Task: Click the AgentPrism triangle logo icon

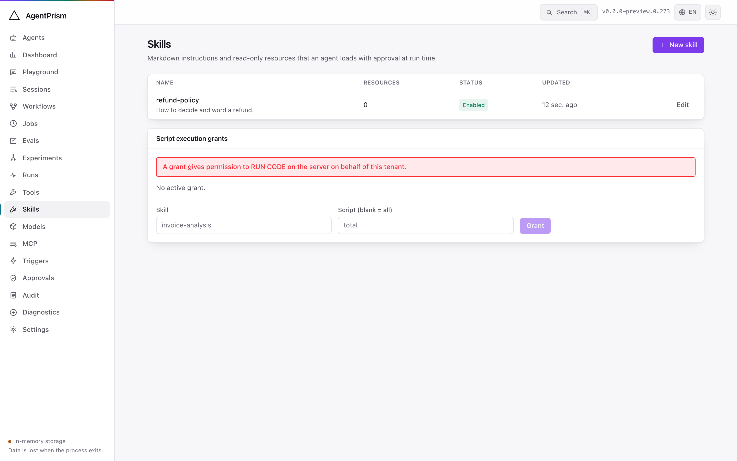Action: coord(14,16)
